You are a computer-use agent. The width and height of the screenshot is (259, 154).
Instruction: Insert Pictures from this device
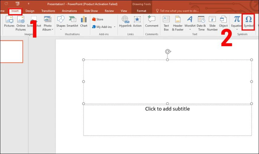coord(9,22)
